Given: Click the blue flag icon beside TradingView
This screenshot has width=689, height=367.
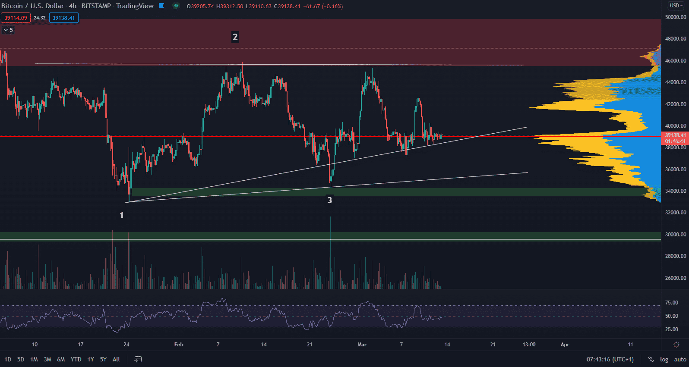Looking at the screenshot, I should 161,6.
